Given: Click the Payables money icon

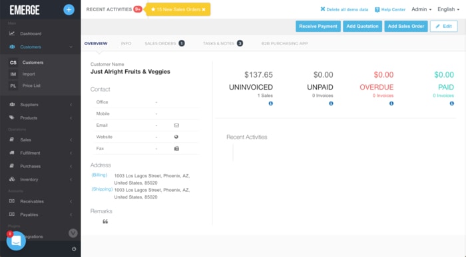Looking at the screenshot, I should pos(12,214).
